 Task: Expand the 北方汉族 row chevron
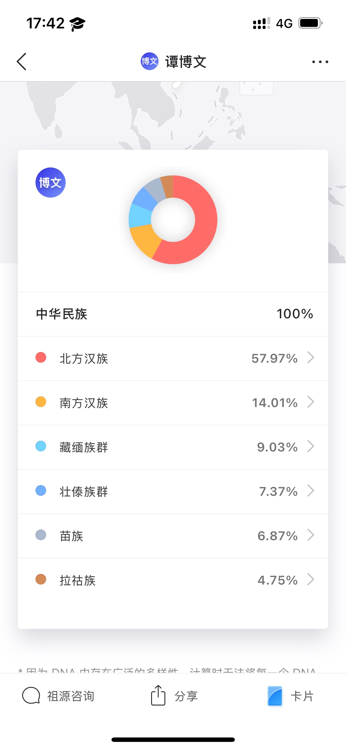[x=311, y=358]
